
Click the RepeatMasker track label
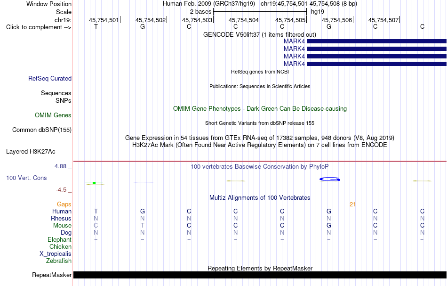(52, 275)
